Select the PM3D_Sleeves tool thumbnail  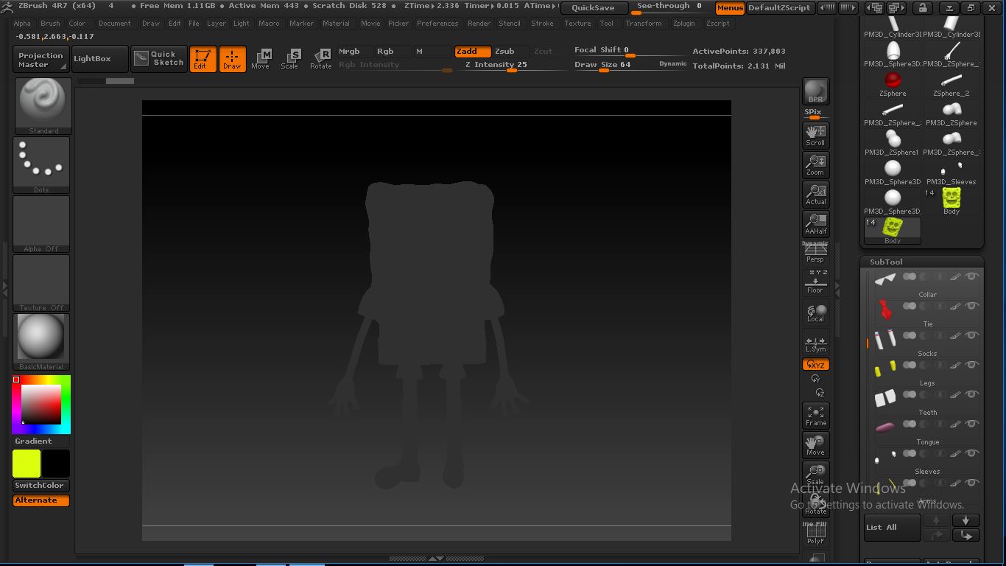pyautogui.click(x=952, y=172)
